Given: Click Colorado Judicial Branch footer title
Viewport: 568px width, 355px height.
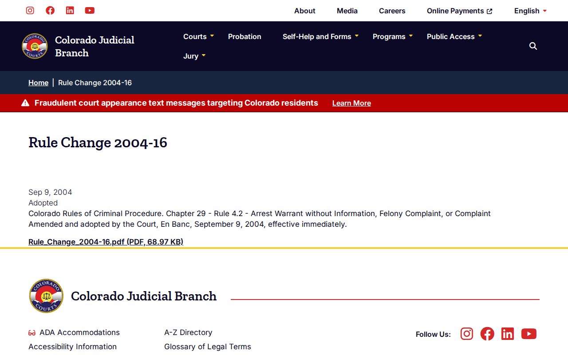Looking at the screenshot, I should click(x=144, y=296).
